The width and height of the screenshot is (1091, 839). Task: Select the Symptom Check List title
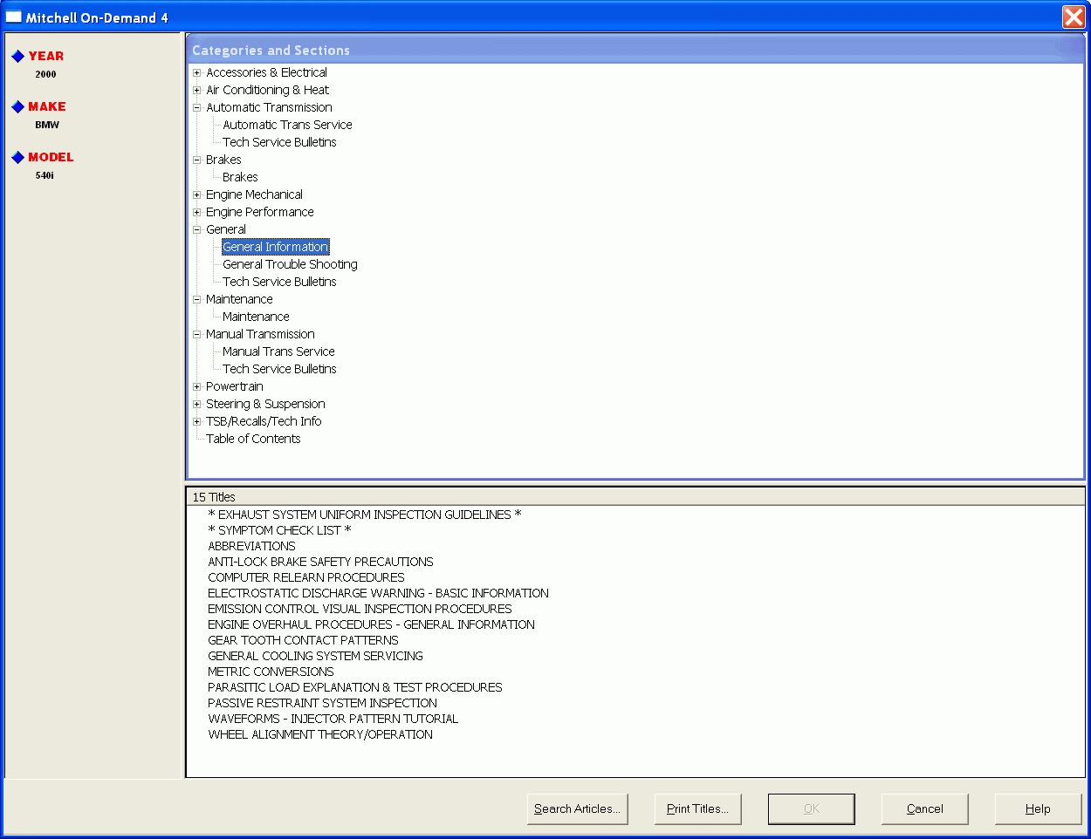click(x=279, y=530)
